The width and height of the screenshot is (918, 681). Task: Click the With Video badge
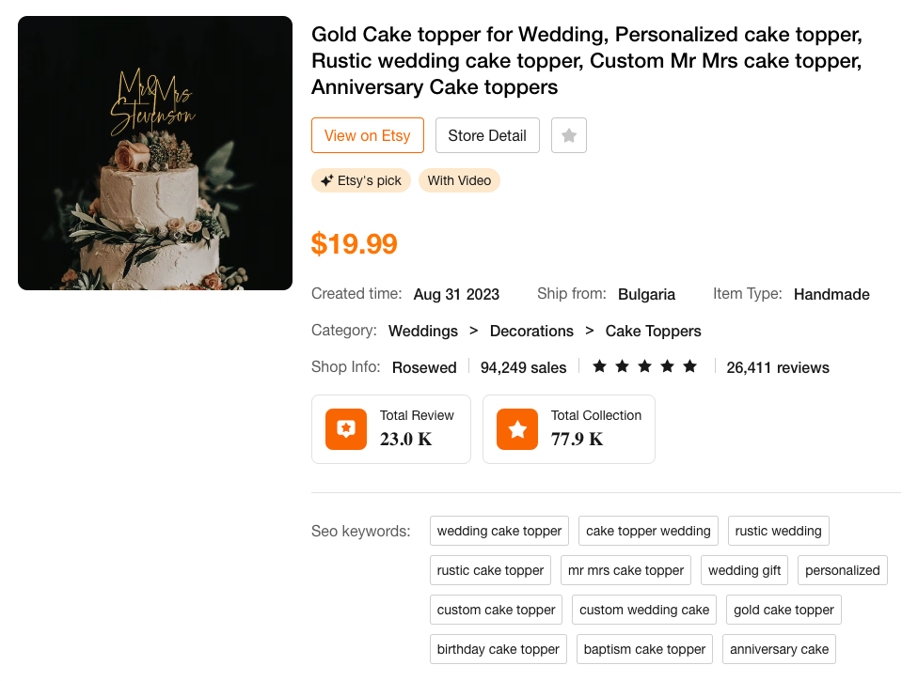(459, 180)
